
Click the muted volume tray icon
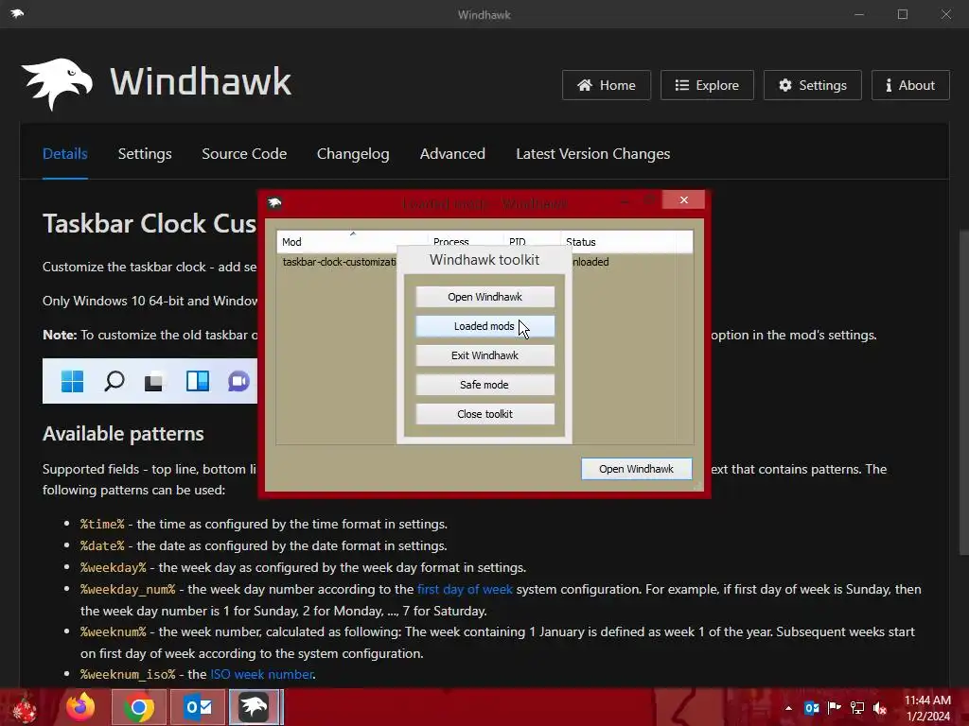click(x=880, y=708)
